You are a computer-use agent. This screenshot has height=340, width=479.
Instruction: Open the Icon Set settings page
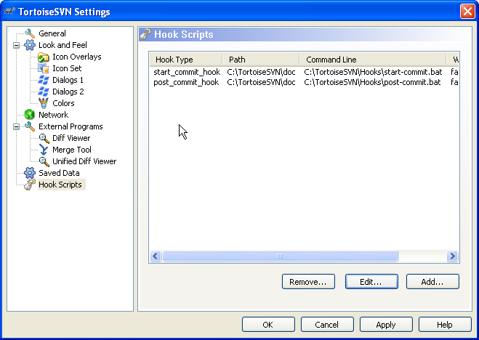(x=67, y=68)
